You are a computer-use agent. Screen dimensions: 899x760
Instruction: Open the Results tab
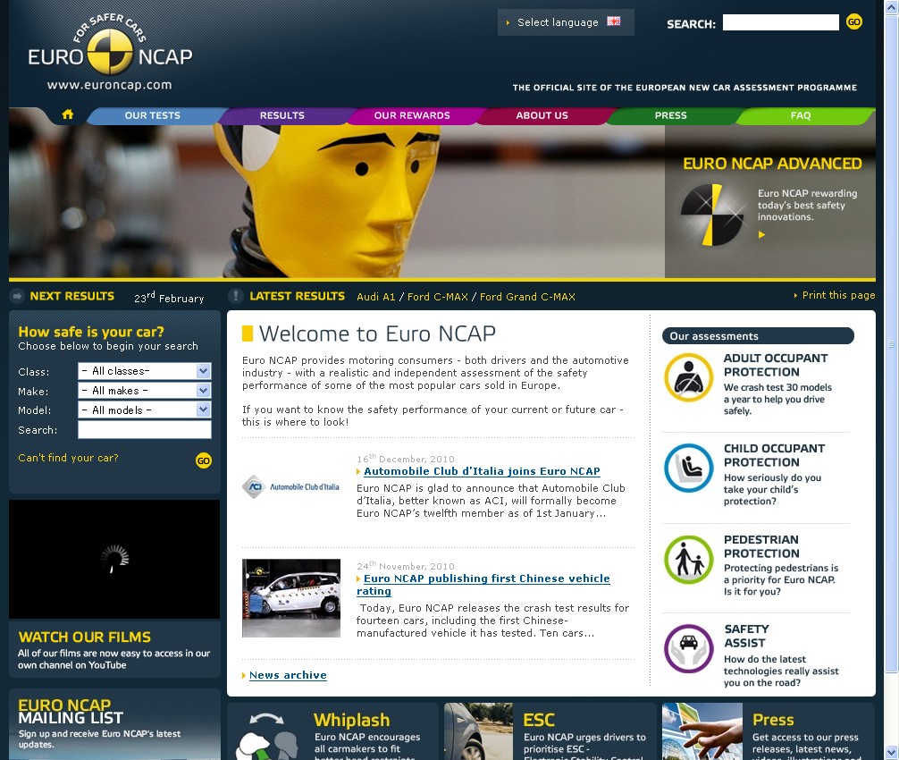[x=282, y=115]
